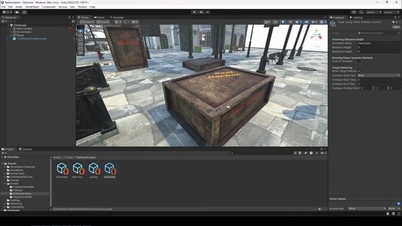Open the Local handle rotation dropdown
Viewport: 402px width, 226px height.
(103, 22)
